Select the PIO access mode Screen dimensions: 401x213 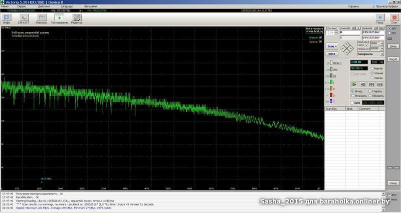coord(389,33)
